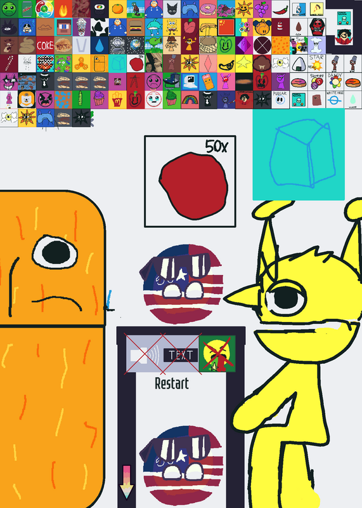
Task: Select the red COKE tile
Action: [x=45, y=45]
